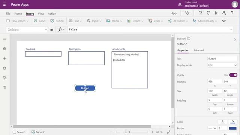Open the Media icon in left sidebar
The height and width of the screenshot is (135, 240).
[4, 78]
